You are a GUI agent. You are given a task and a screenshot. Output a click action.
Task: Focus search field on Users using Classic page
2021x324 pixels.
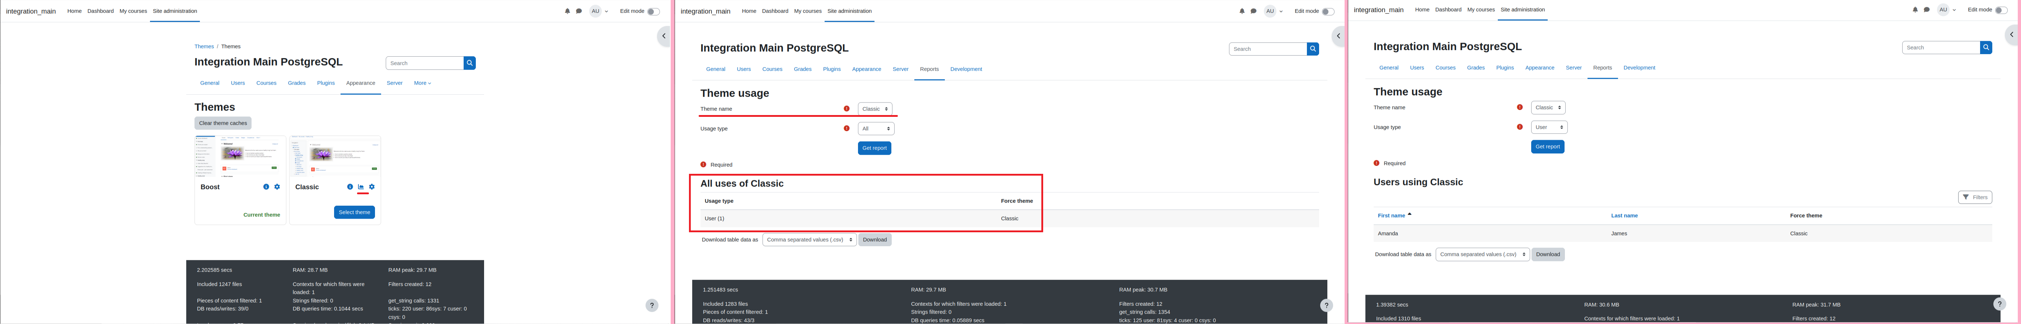click(1941, 47)
